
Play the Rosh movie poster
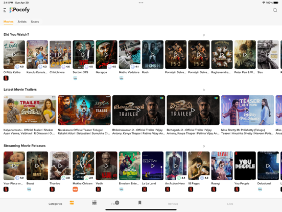tap(153, 55)
